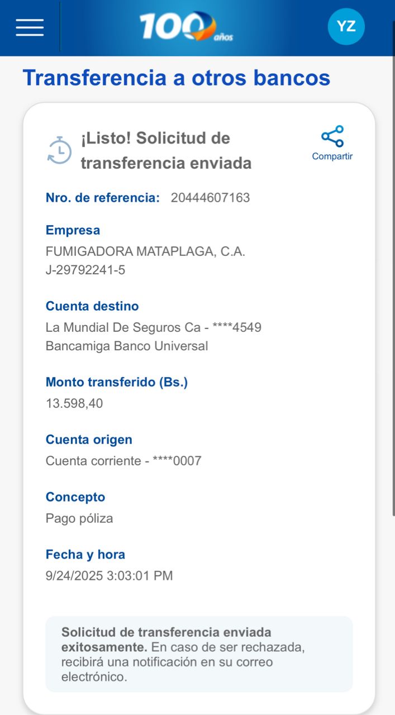Screen dimensions: 395x715
Task: Tap the share icon
Action: [332, 136]
